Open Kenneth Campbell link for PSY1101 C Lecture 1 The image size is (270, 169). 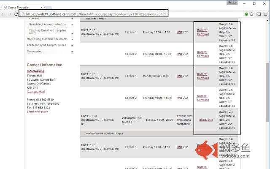[x=203, y=76]
